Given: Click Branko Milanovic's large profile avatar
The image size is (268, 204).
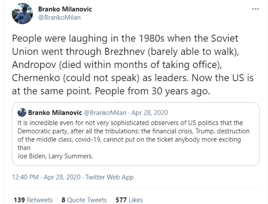Looking at the screenshot, I should pos(22,14).
